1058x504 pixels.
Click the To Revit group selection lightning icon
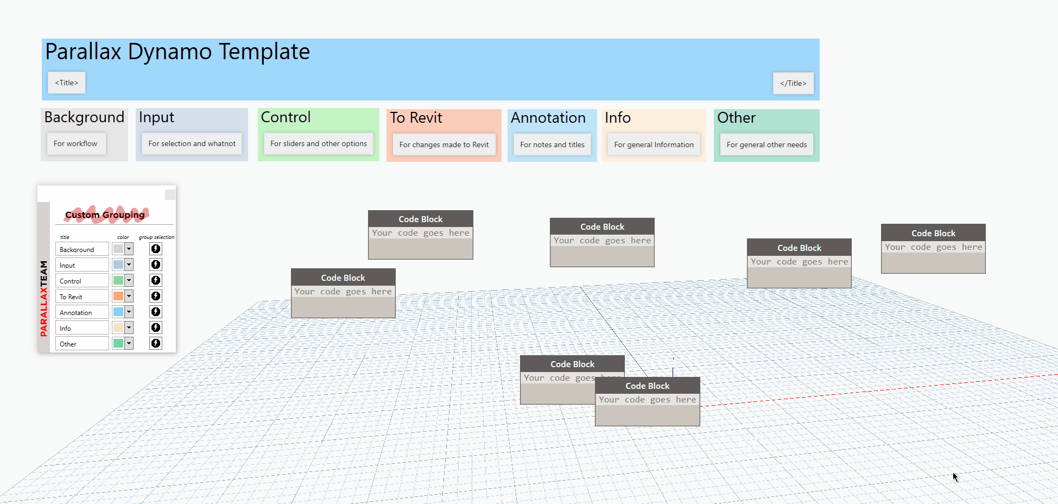156,296
